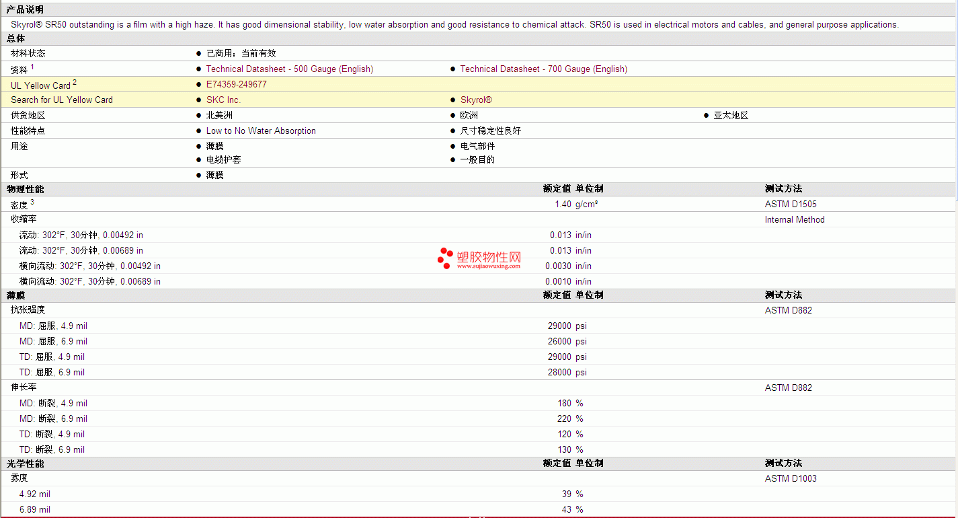Click 亚太地区 availability region
The width and height of the screenshot is (958, 518).
(x=731, y=116)
